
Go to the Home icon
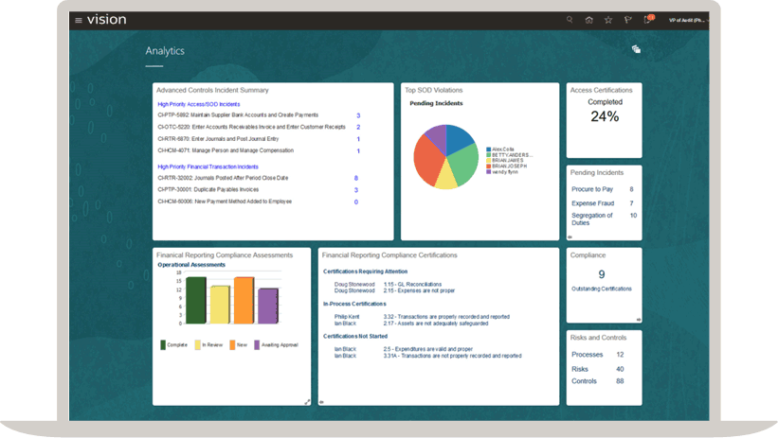click(x=589, y=20)
